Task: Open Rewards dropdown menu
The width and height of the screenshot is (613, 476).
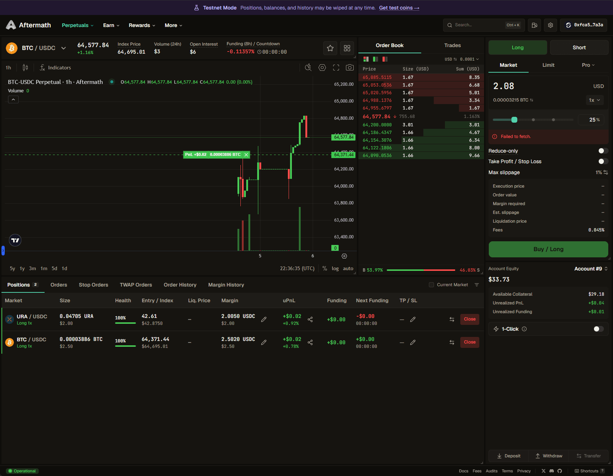Action: [x=142, y=25]
